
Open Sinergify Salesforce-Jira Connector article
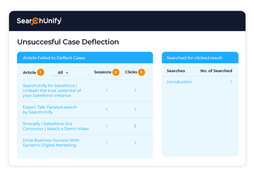tap(56, 126)
